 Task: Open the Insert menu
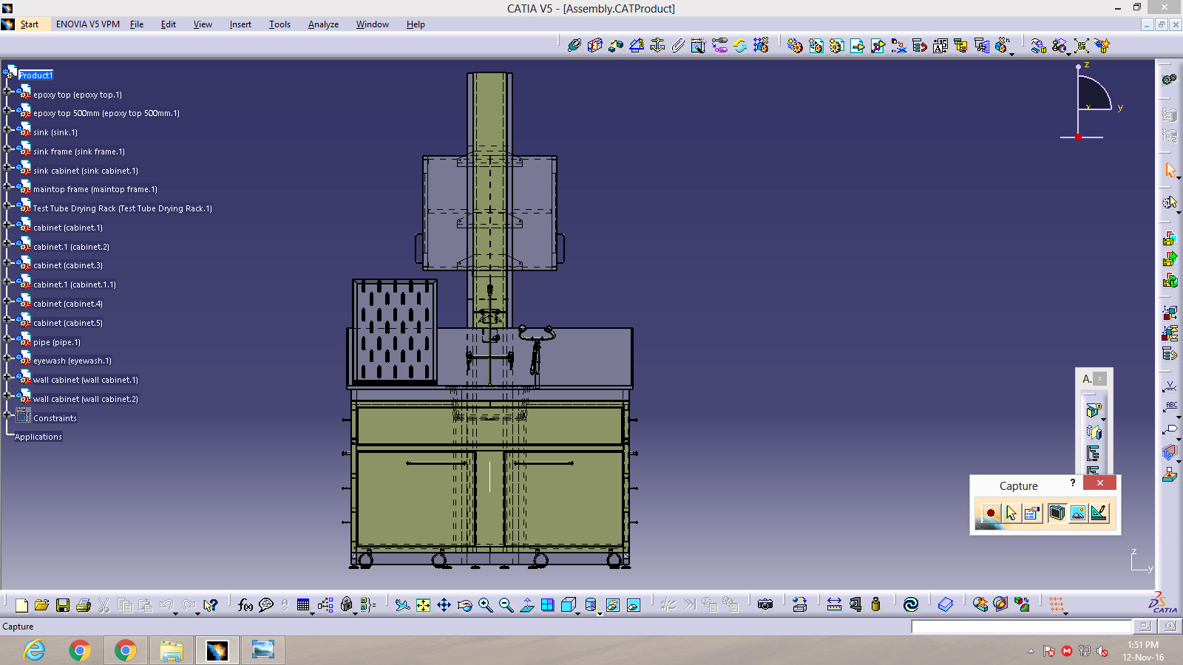[x=240, y=24]
